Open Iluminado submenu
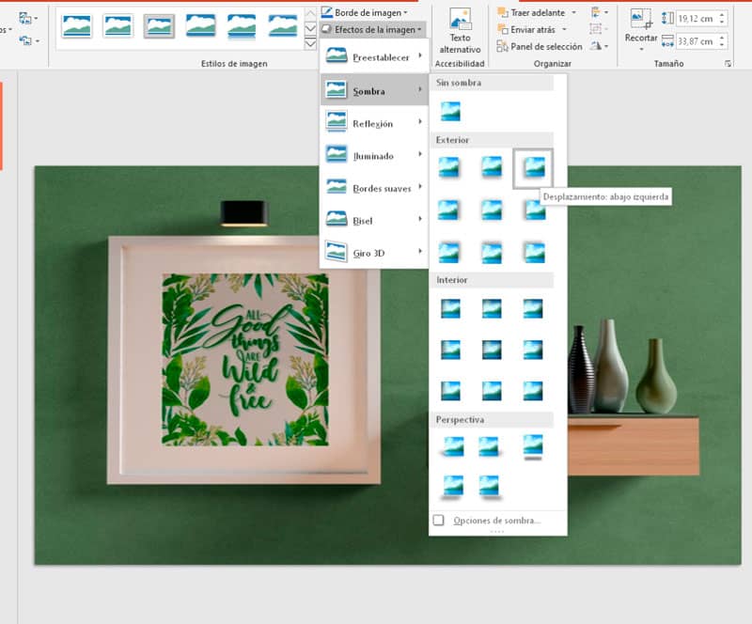752x624 pixels. 374,155
